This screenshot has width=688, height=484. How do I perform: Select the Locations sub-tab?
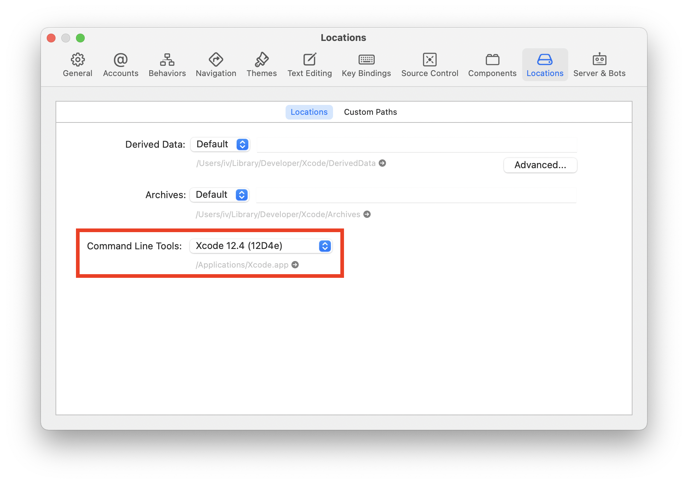[309, 112]
